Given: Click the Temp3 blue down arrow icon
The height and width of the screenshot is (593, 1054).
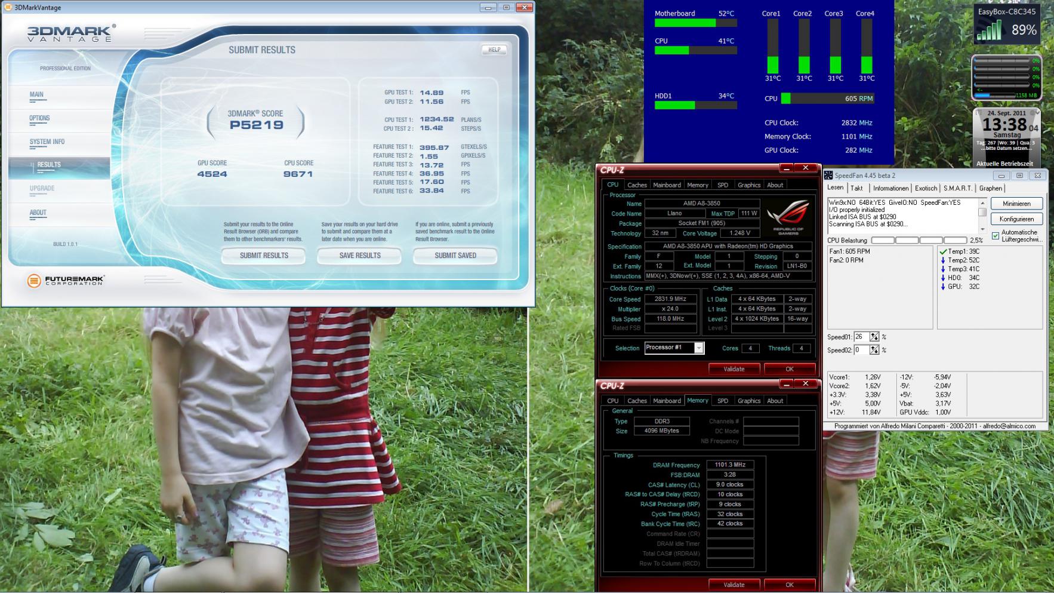Looking at the screenshot, I should click(x=943, y=269).
